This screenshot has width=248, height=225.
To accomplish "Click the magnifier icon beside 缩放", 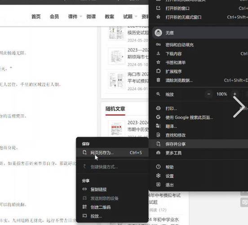I will (158, 94).
